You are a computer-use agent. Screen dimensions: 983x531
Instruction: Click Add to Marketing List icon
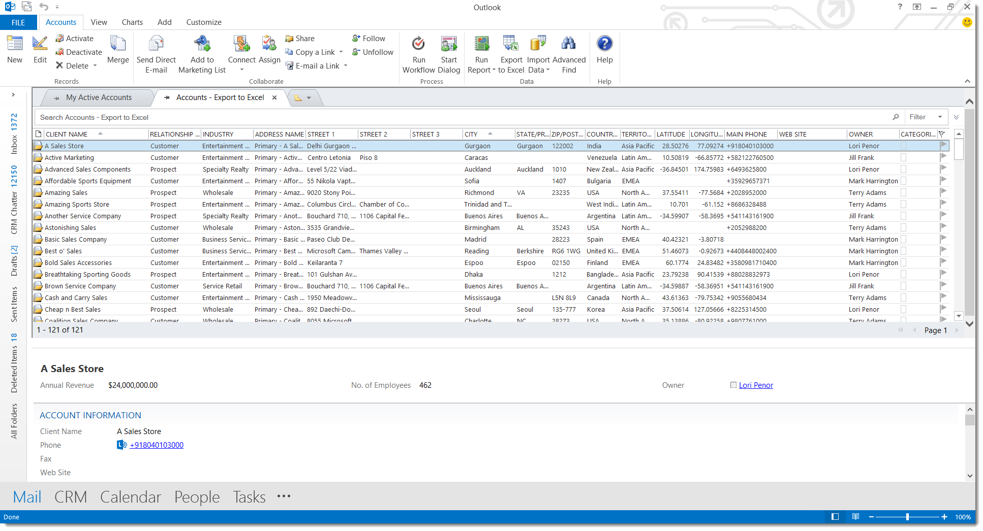202,45
